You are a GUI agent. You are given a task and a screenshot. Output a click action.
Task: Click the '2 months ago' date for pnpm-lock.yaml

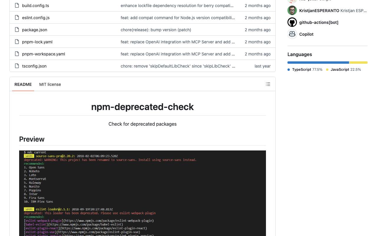click(258, 42)
